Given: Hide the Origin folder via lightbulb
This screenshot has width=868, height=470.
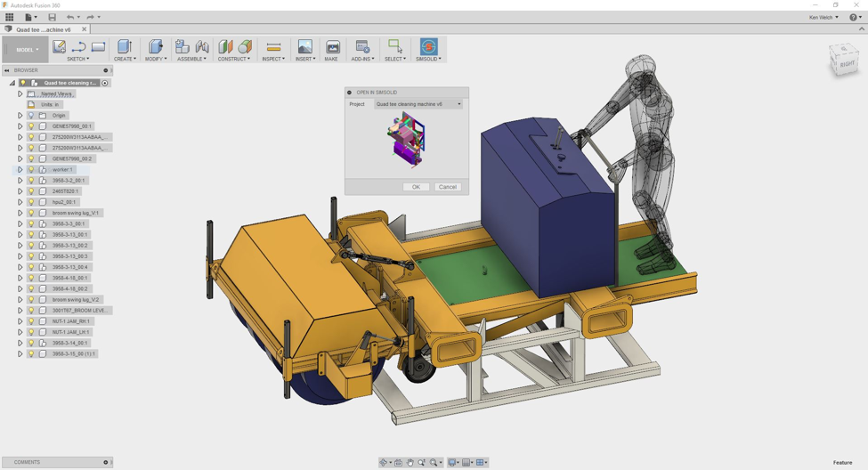Looking at the screenshot, I should coord(31,116).
